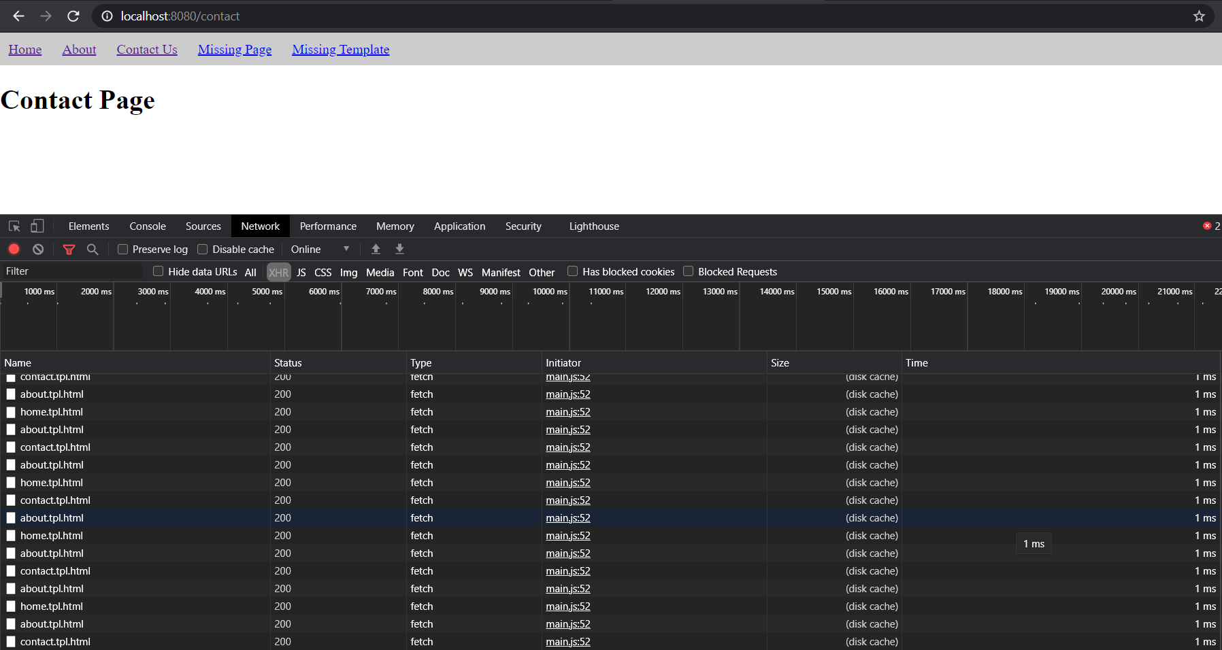Open the Missing Template link

(x=340, y=49)
